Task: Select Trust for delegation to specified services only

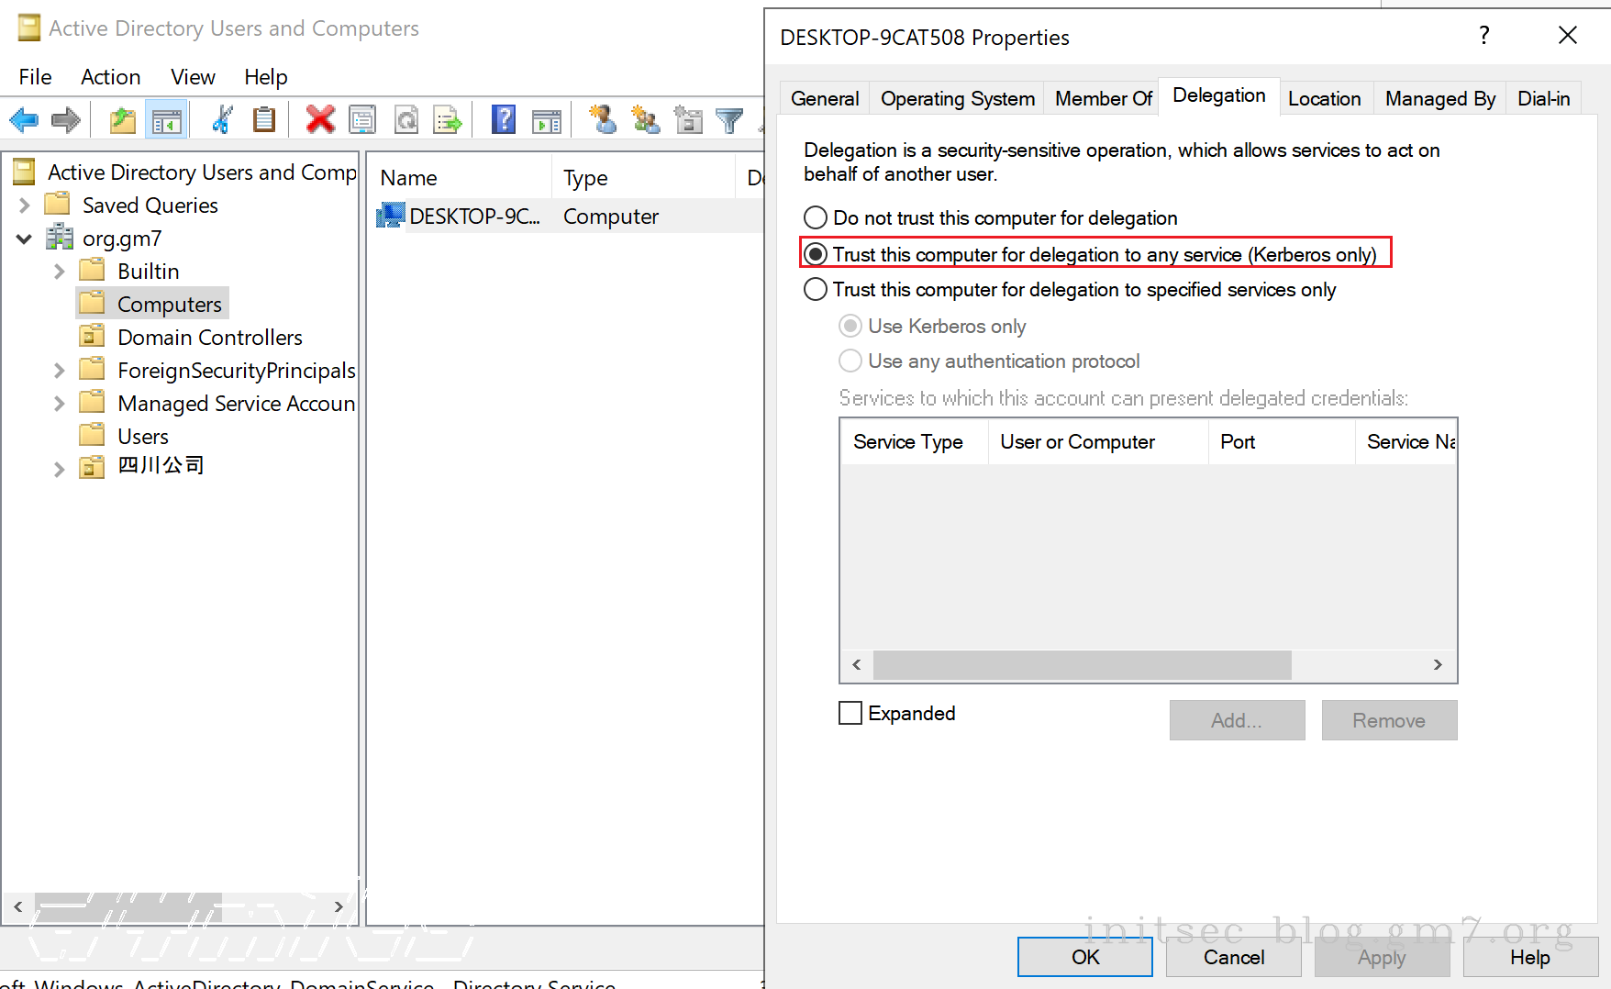Action: (x=816, y=290)
